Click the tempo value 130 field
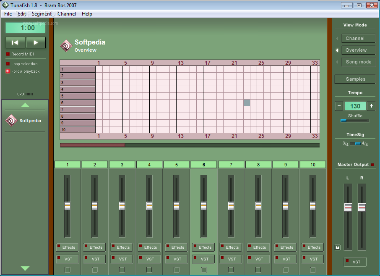380x276 pixels. point(355,106)
